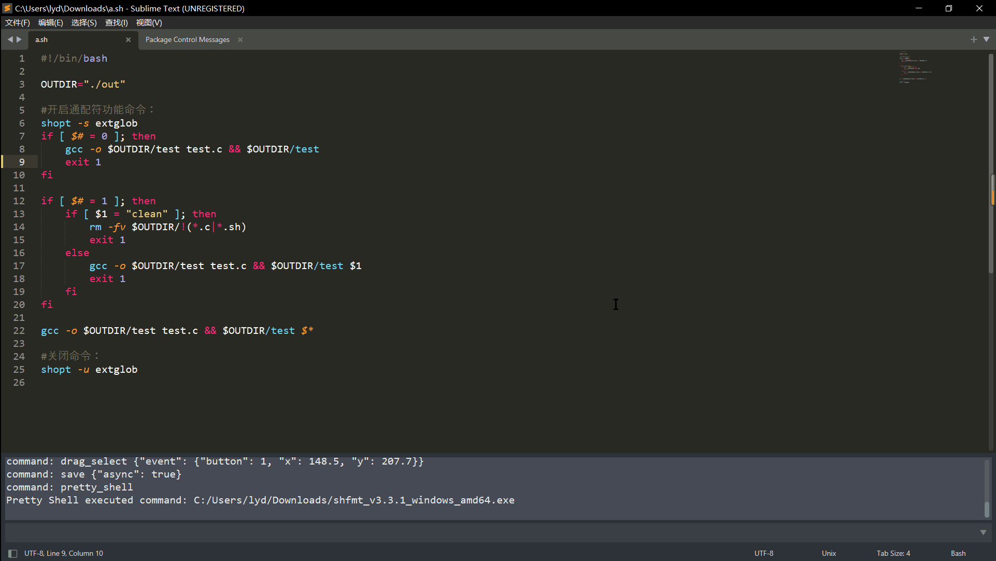Open console panel switcher dropdown arrow
Image resolution: width=996 pixels, height=561 pixels.
tap(983, 532)
